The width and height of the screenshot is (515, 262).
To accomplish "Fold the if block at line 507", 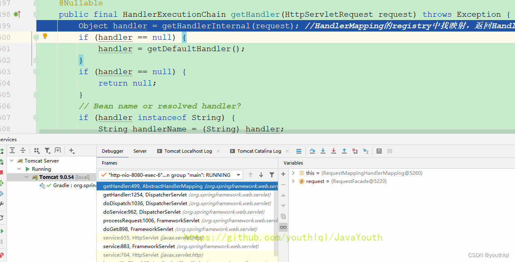I will (x=36, y=117).
